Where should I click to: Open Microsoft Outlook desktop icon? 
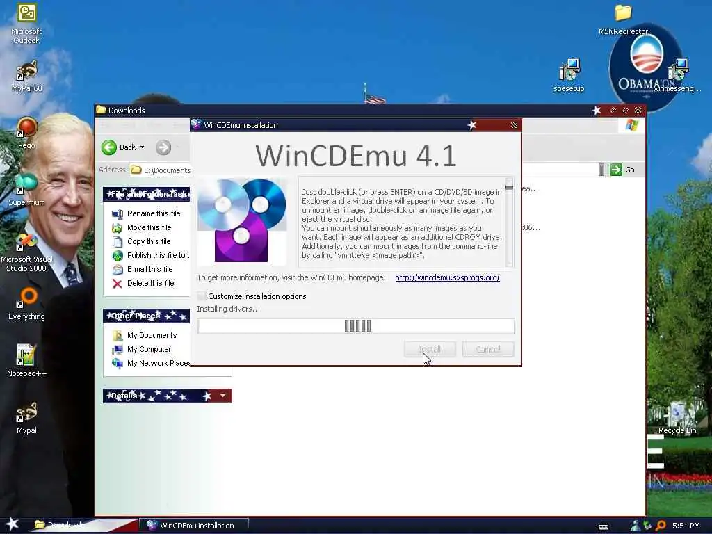(26, 24)
